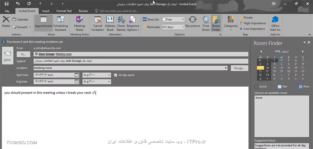Open Ribbon Display Options in title bar
313x149 pixels.
[274, 4]
